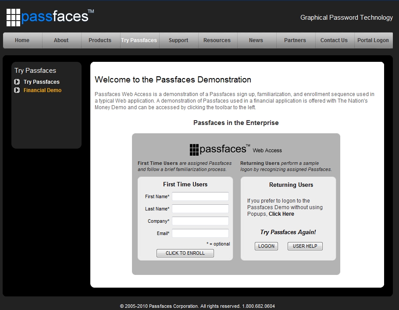Screen dimensions: 399x310
Task: Click into the Email field
Action: (200, 233)
